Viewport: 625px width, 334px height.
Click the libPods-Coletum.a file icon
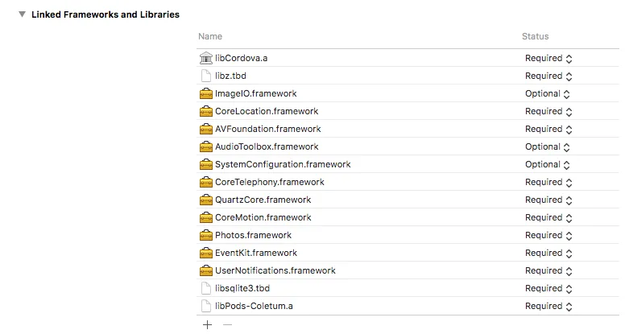205,306
